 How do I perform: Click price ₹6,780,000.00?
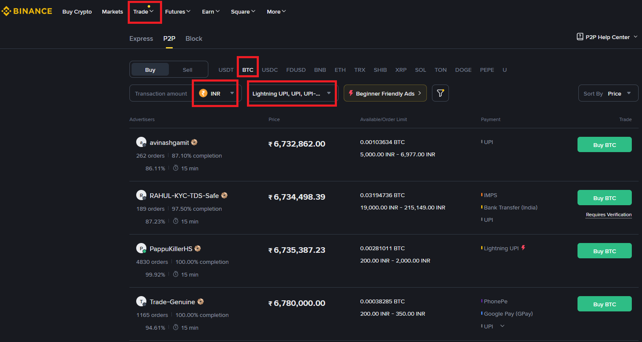click(x=297, y=303)
